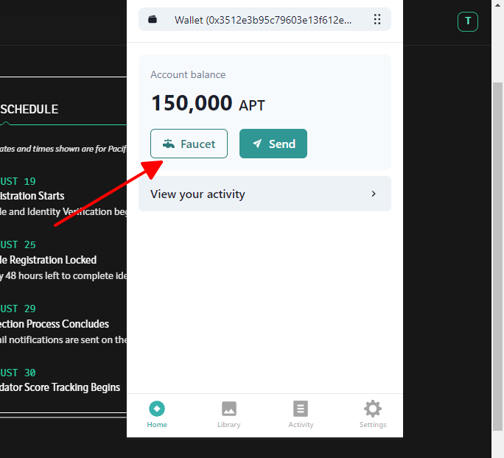Open the Home tab icon
This screenshot has width=504, height=458.
pyautogui.click(x=156, y=409)
